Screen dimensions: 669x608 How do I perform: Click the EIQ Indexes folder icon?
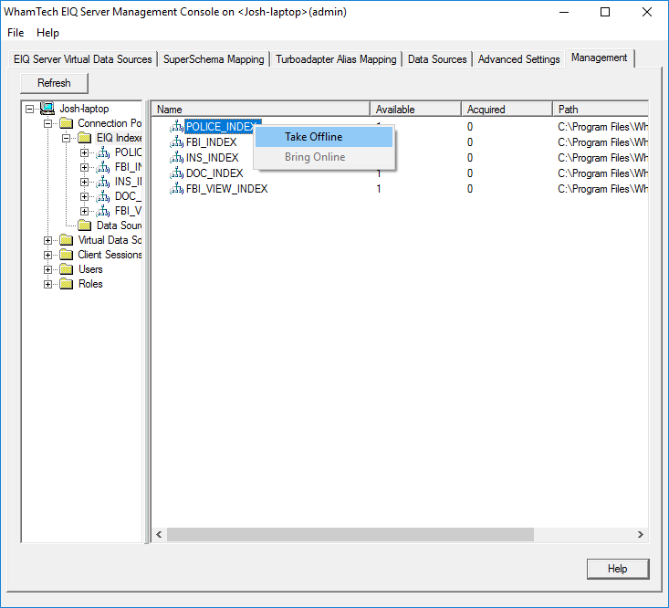coord(85,138)
